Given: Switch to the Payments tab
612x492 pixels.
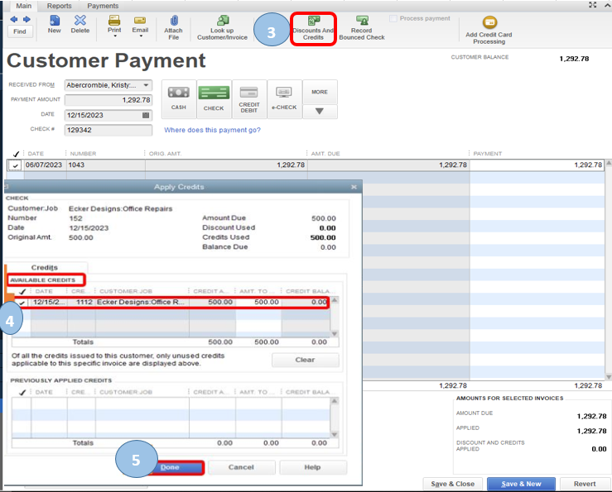Looking at the screenshot, I should pyautogui.click(x=103, y=6).
